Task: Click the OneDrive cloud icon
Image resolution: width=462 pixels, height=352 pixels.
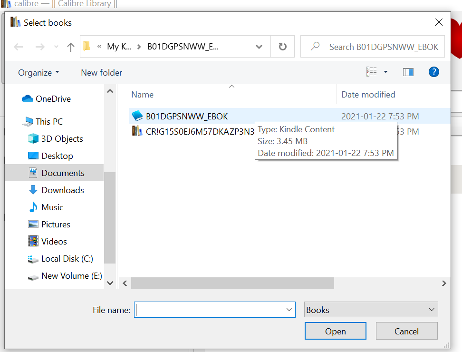Action: click(28, 98)
